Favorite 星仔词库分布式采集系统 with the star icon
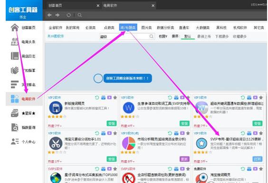 click(115, 169)
